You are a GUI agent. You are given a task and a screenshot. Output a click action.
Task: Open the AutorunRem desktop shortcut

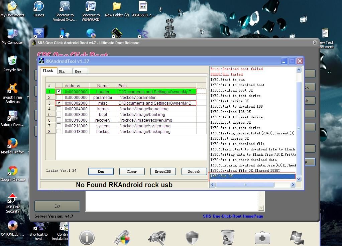point(12,119)
